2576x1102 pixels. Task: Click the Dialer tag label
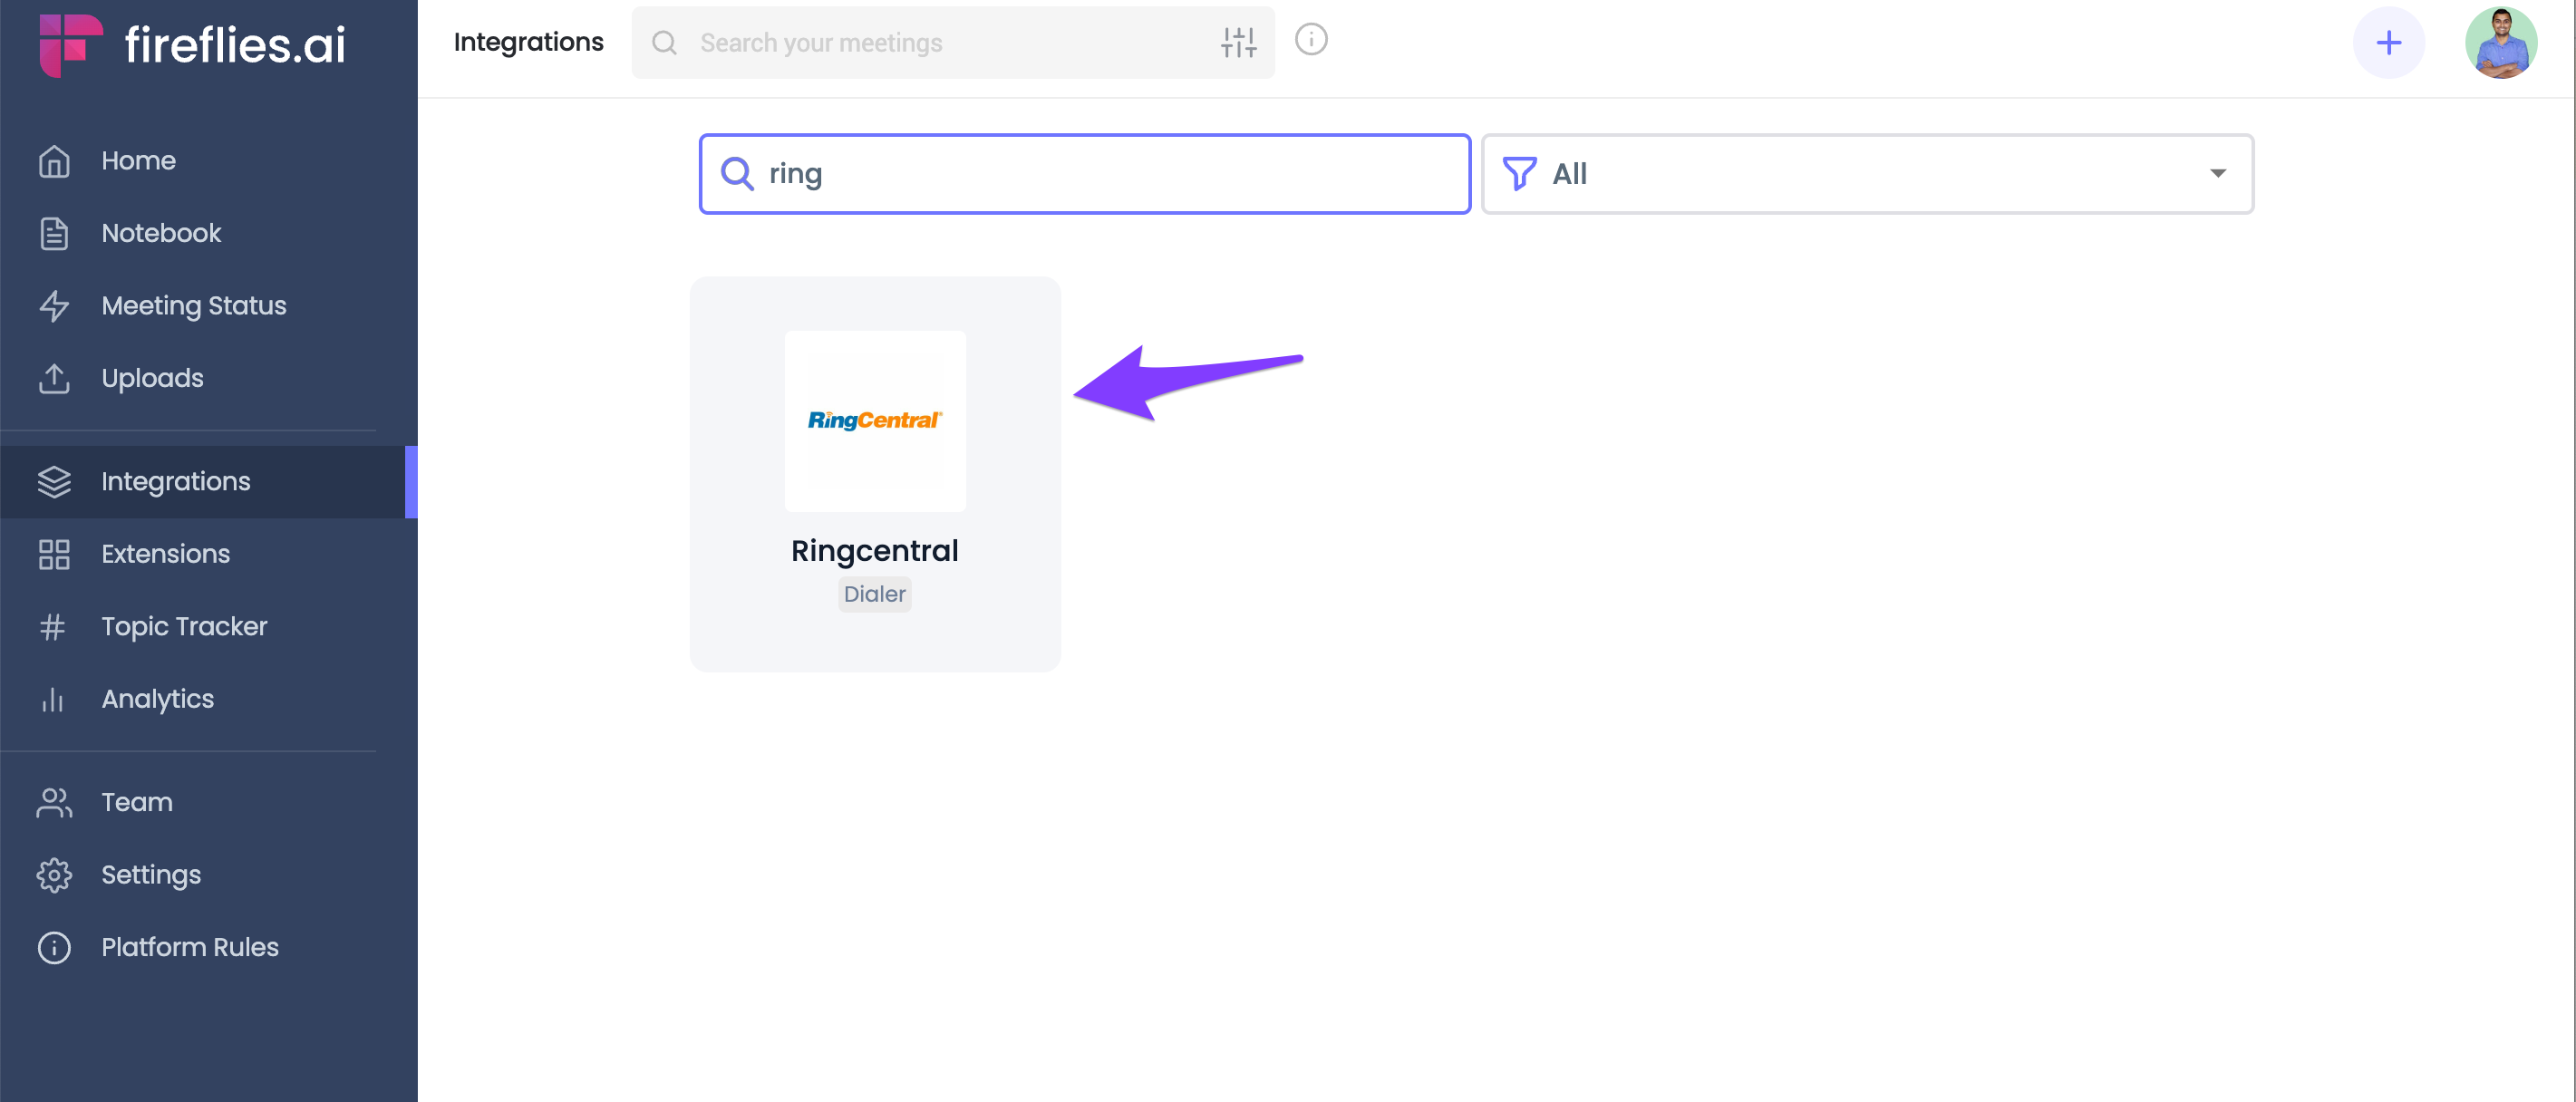click(x=875, y=594)
